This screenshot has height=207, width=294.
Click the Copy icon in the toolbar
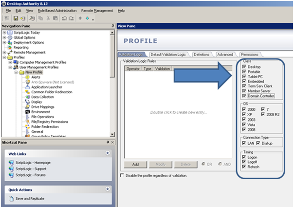(x=41, y=18)
